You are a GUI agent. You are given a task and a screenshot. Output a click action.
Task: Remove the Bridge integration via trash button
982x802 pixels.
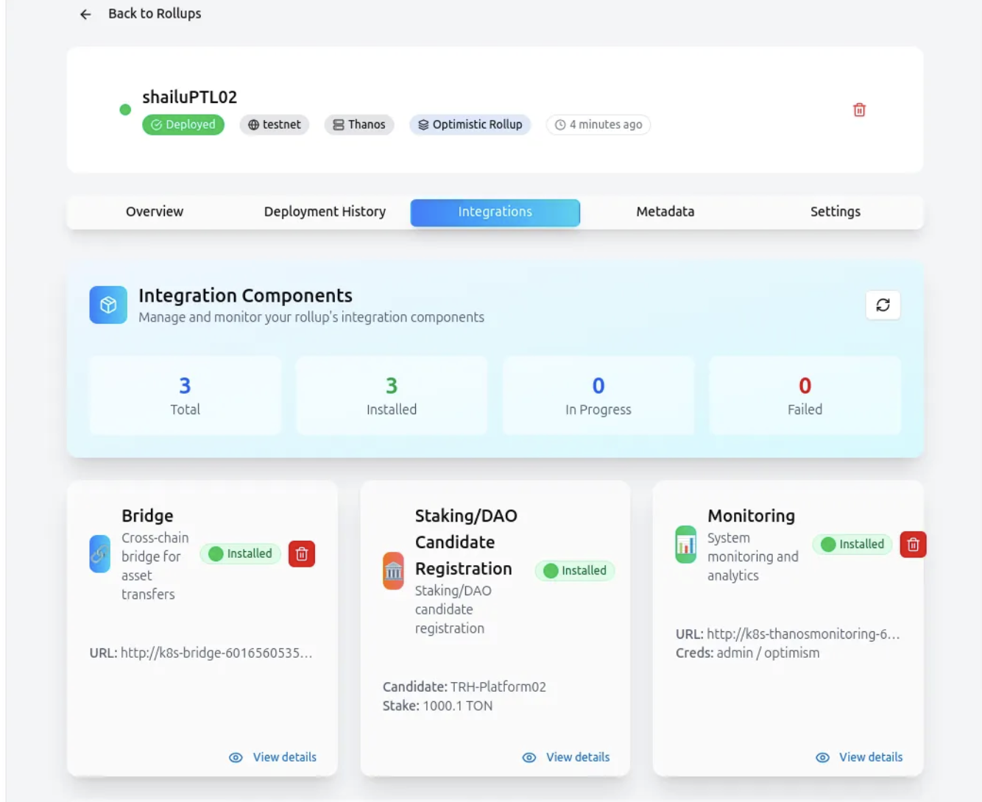301,554
